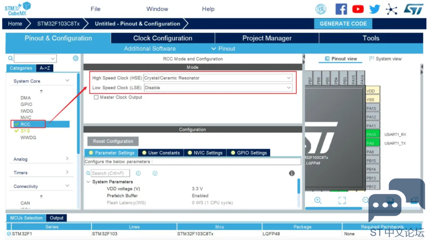Open the NVIC Settings tab

pyautogui.click(x=205, y=153)
